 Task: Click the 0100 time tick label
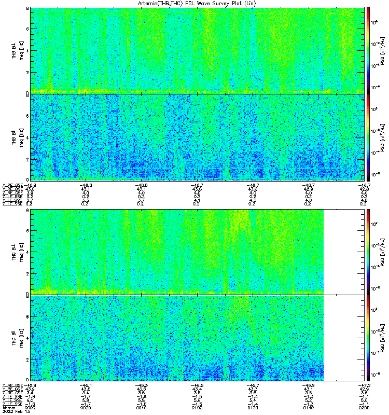(197, 408)
